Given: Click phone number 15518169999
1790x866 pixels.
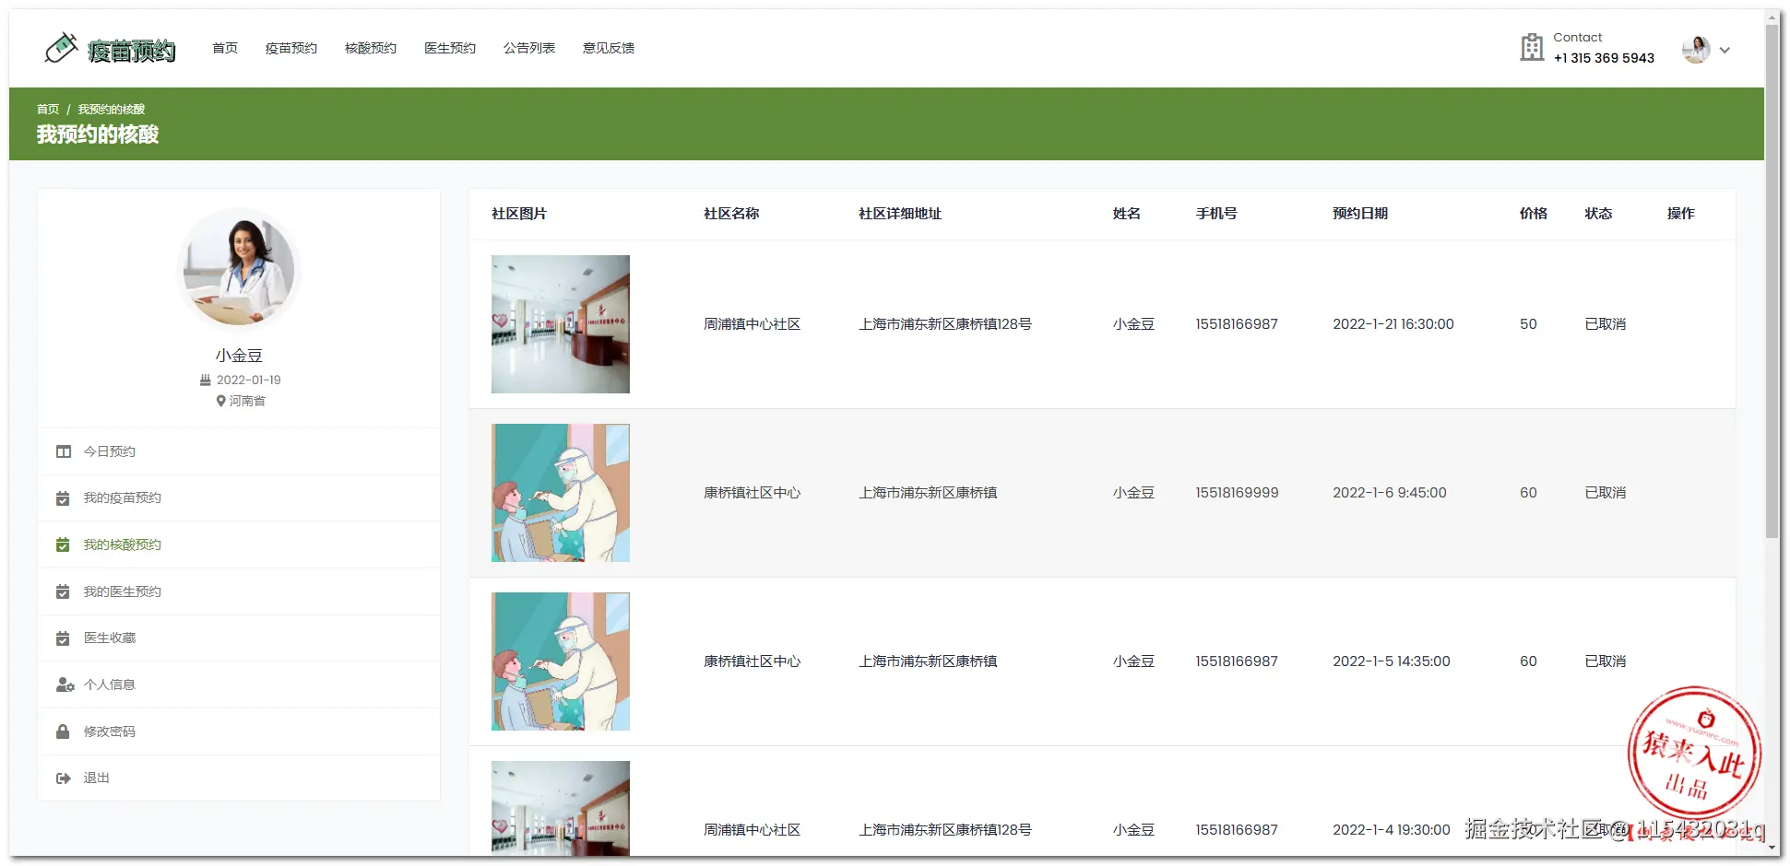Looking at the screenshot, I should pos(1237,493).
